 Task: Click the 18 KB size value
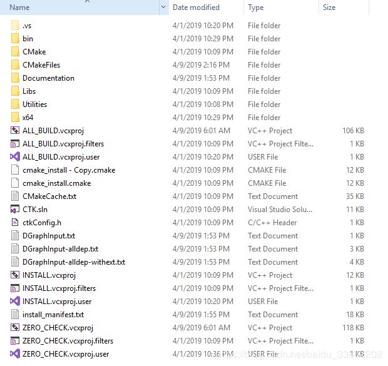pyautogui.click(x=355, y=315)
